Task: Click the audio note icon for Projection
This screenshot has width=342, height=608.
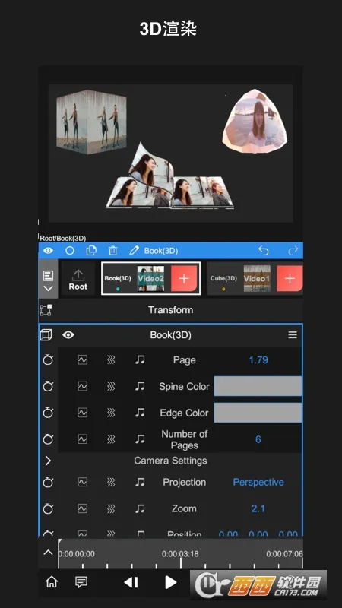Action: point(140,483)
